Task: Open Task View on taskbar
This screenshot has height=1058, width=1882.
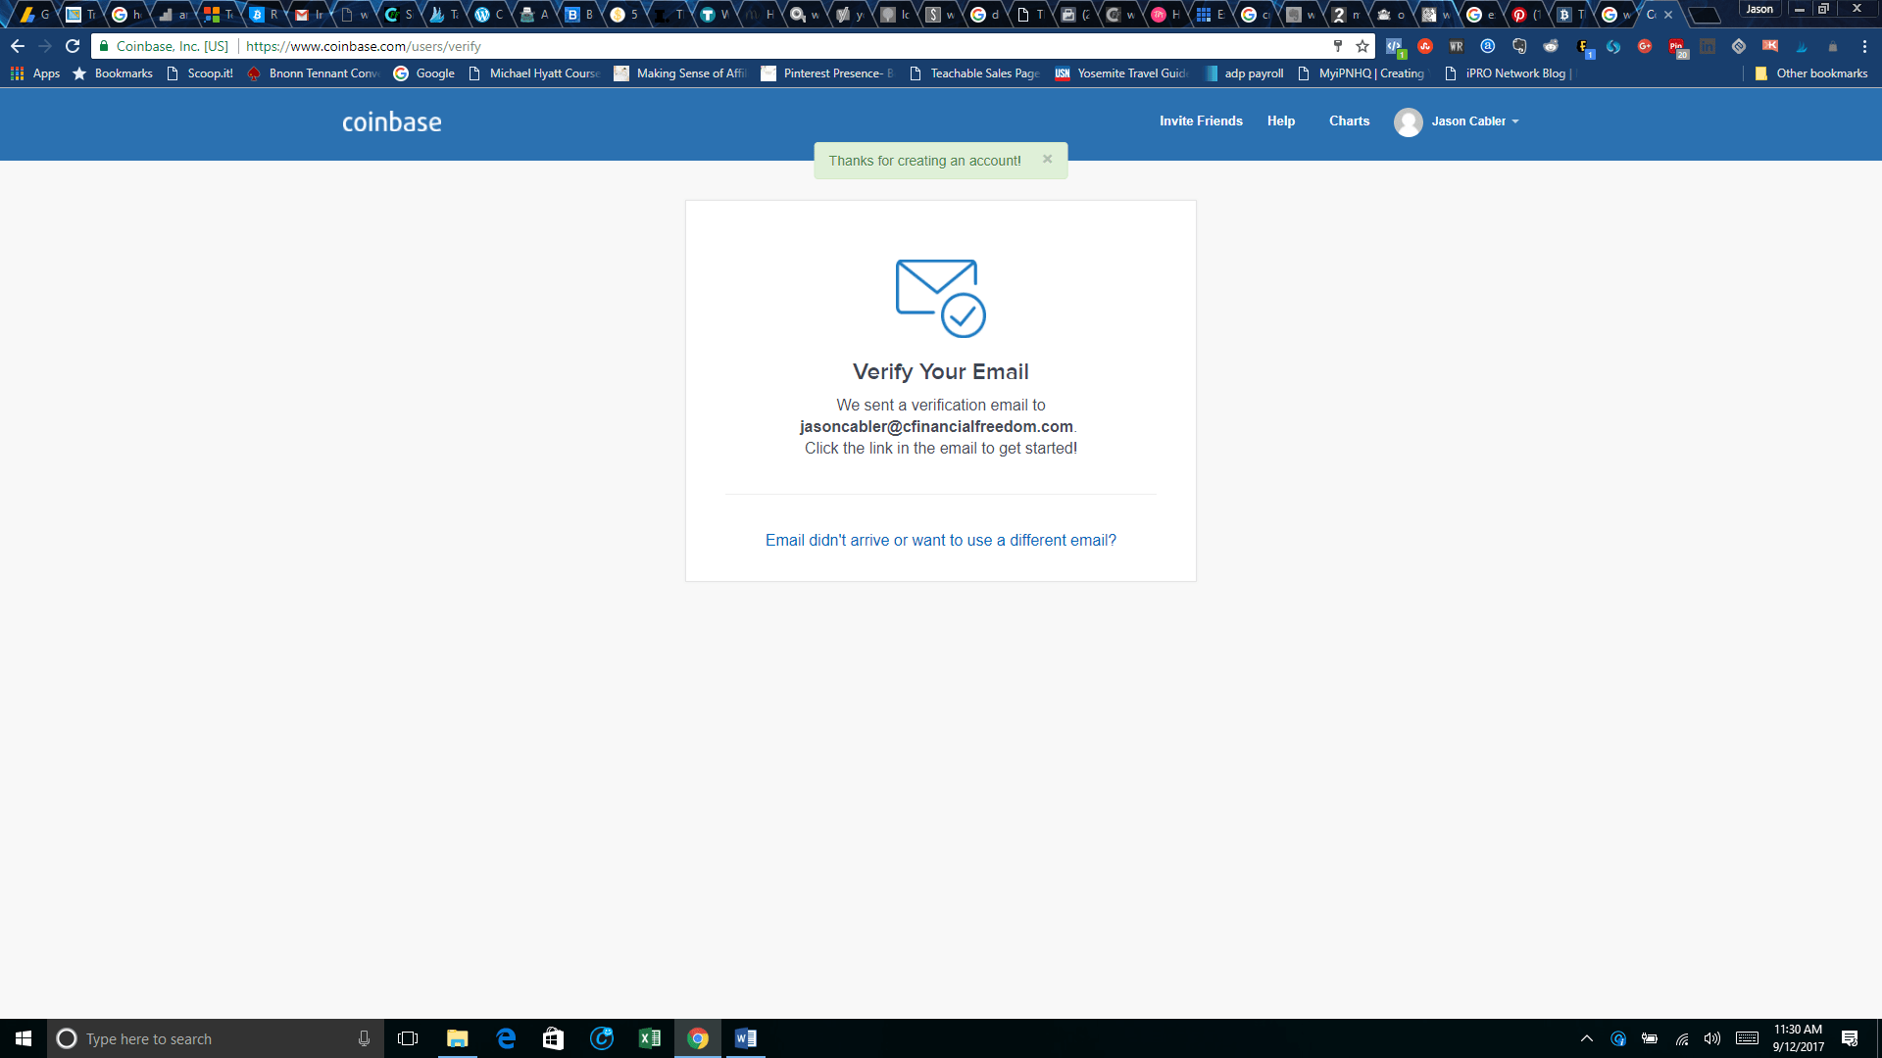Action: coord(408,1038)
